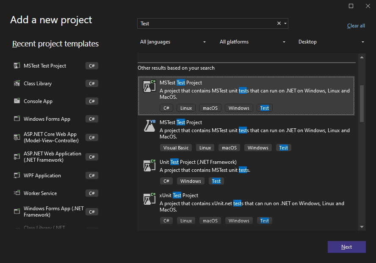Click the ASP.NET Web Application (.NET Framework) icon
This screenshot has height=263, width=376.
coord(17,157)
